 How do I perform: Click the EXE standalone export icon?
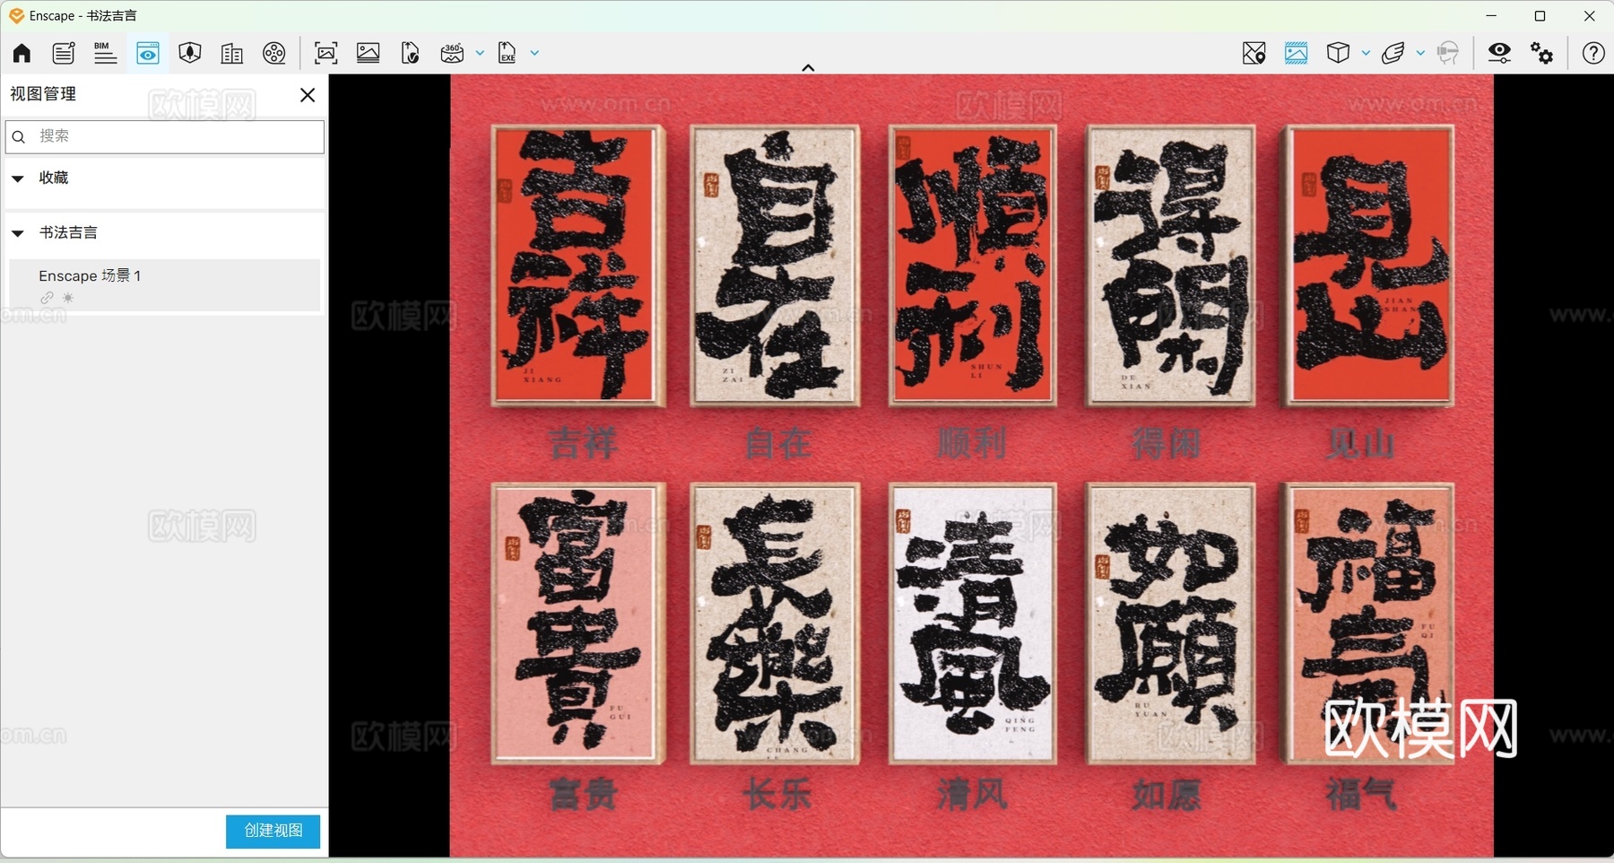tap(508, 53)
